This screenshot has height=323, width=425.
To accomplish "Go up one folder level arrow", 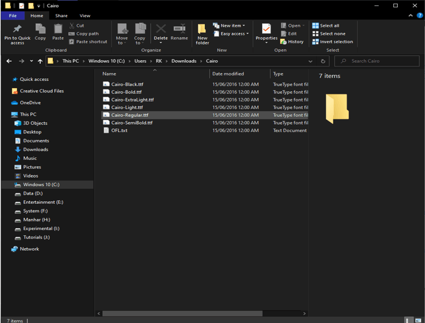I will pos(40,61).
